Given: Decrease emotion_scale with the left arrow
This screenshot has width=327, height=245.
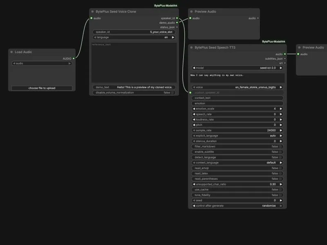Looking at the screenshot, I should 194,109.
